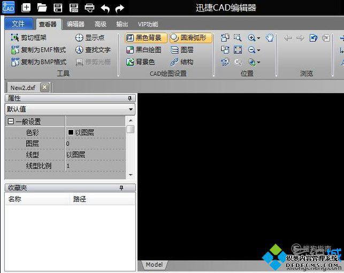Sort favorites by 路径 column header
Image resolution: width=344 pixels, height=273 pixels.
point(102,199)
